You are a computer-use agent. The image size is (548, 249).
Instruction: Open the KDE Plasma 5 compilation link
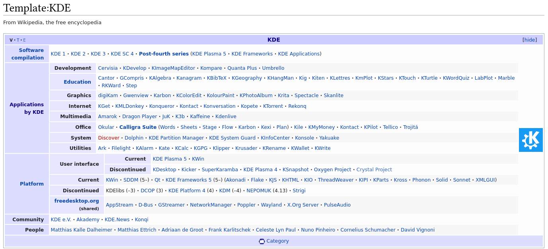pyautogui.click(x=209, y=54)
